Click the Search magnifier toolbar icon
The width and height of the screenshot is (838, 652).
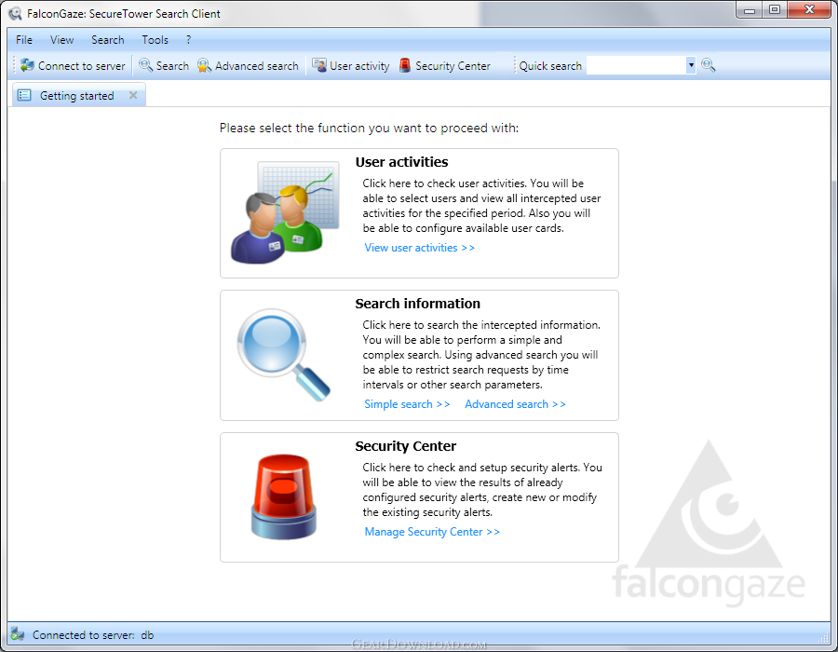click(145, 65)
